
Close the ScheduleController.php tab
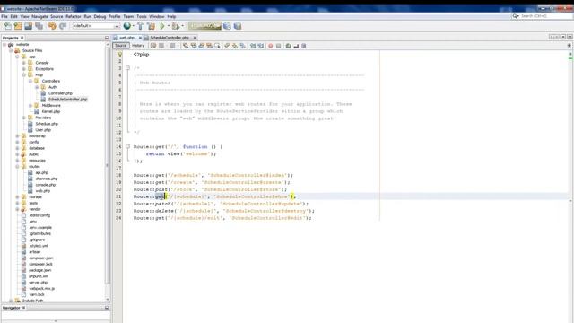coord(195,38)
